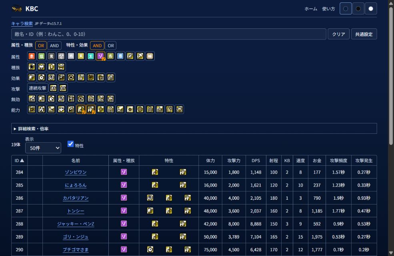
Task: Open the ゾンビワン enemy link
Action: coord(75,172)
